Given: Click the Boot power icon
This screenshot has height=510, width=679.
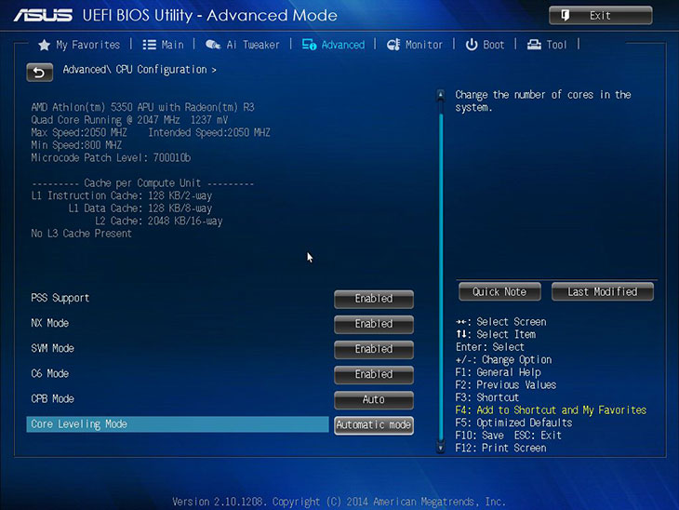Looking at the screenshot, I should [472, 45].
